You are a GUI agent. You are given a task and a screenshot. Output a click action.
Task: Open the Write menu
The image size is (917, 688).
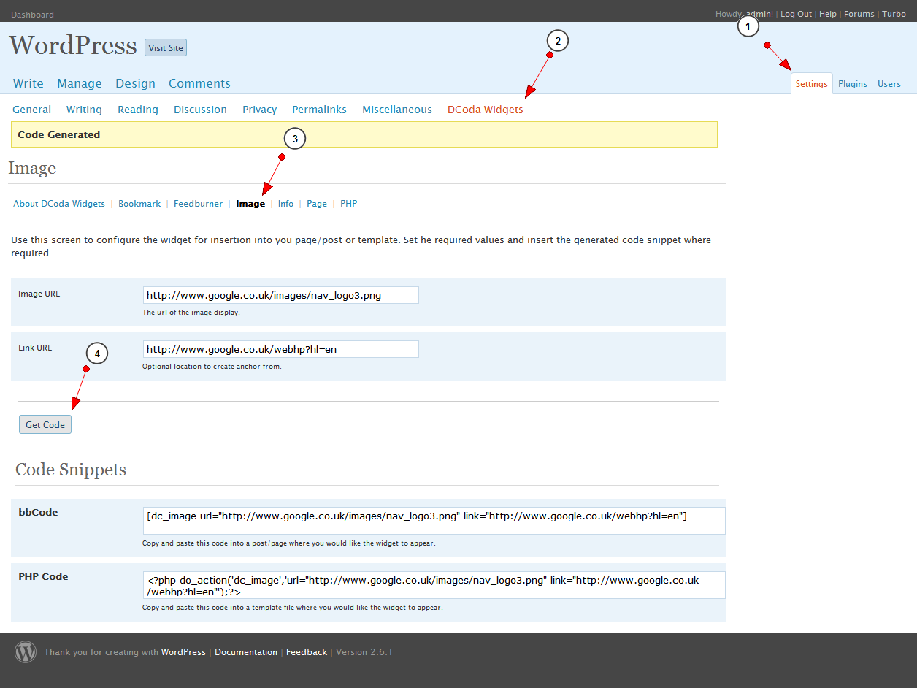click(28, 83)
